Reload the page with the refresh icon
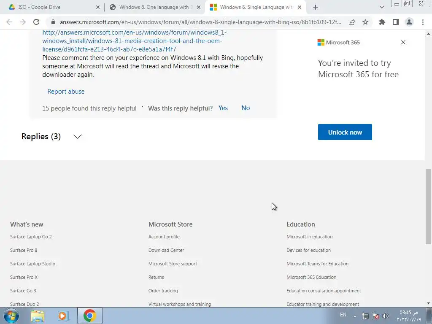Image resolution: width=432 pixels, height=324 pixels. [x=36, y=22]
